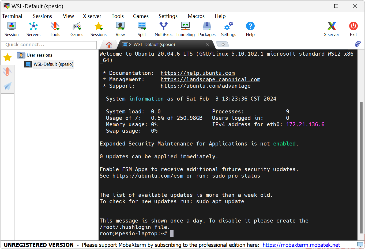The height and width of the screenshot is (249, 365).
Task: Open the Tools menu via the knife icon
Action: click(x=55, y=29)
